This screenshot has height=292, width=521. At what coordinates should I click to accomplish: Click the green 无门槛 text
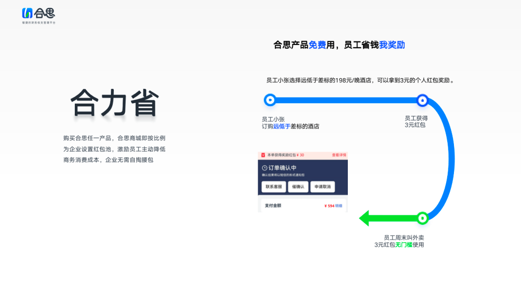pos(404,245)
